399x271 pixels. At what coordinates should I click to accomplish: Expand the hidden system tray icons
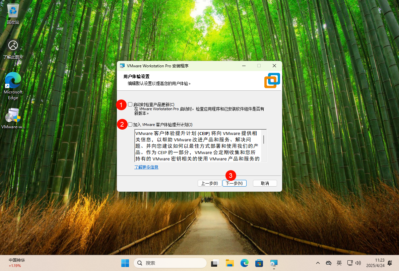click(x=318, y=263)
